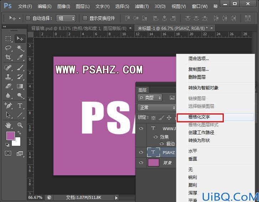Hide the PSAHZ text layer
The image size is (259, 202).
point(141,152)
